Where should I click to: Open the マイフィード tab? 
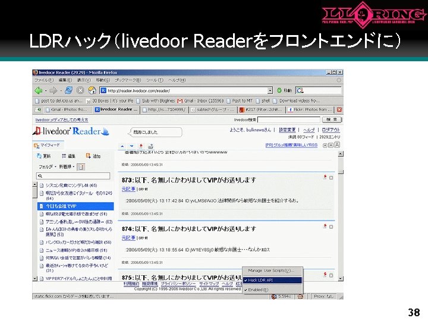click(x=47, y=145)
